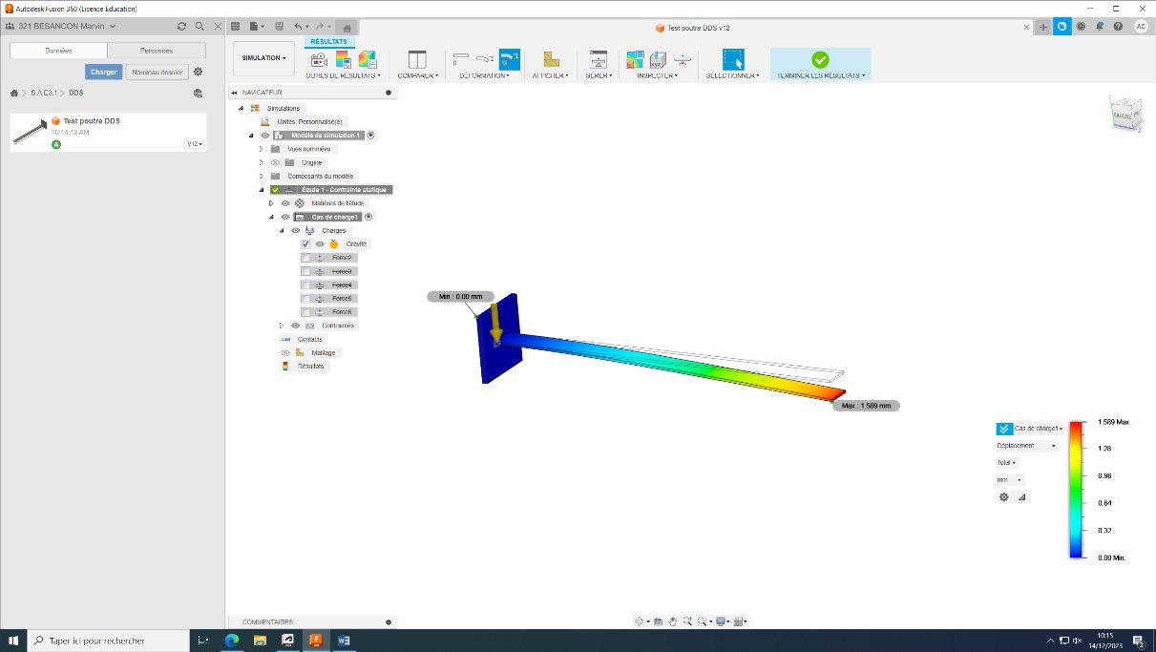
Task: Show the Origine folder via eye icon
Action: tap(275, 162)
